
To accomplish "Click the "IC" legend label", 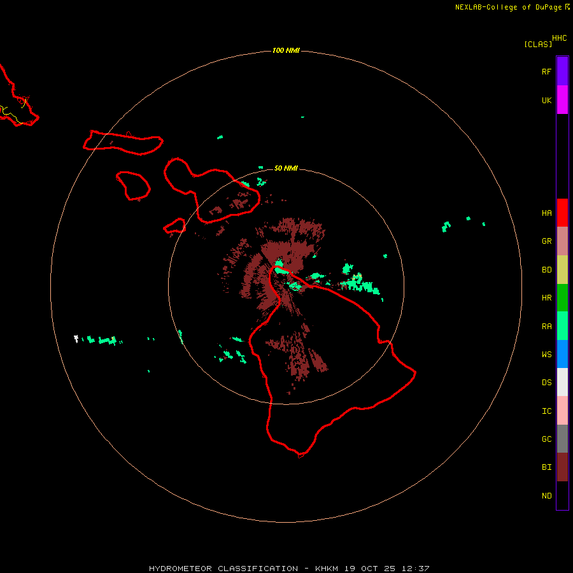I will tap(546, 411).
